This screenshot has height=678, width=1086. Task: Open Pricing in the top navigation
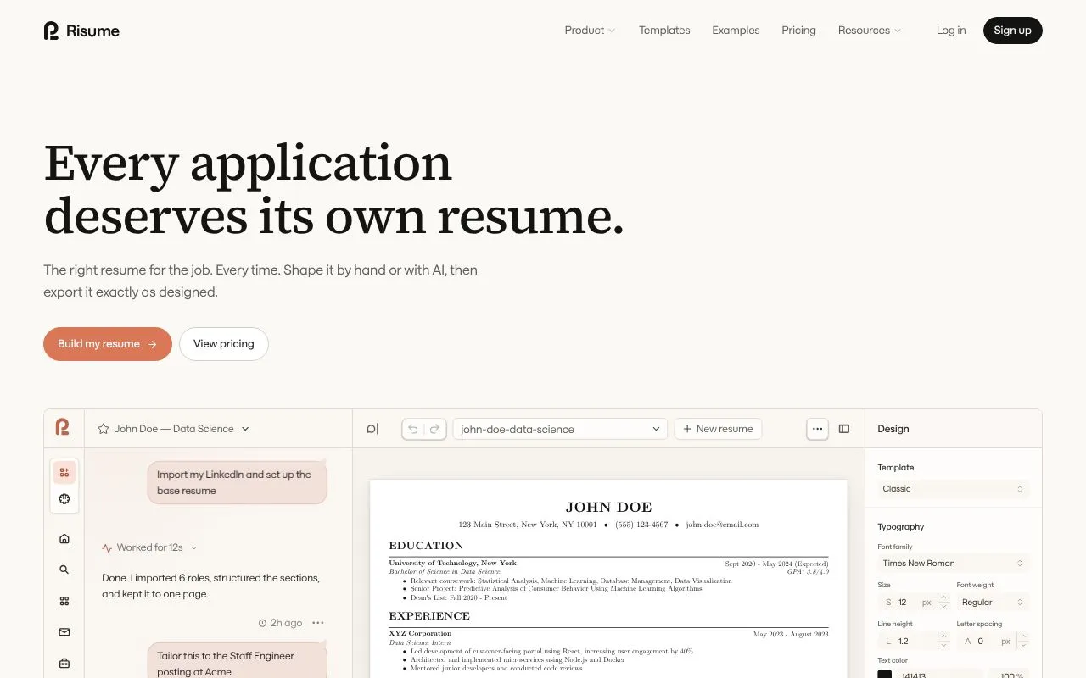pos(798,31)
